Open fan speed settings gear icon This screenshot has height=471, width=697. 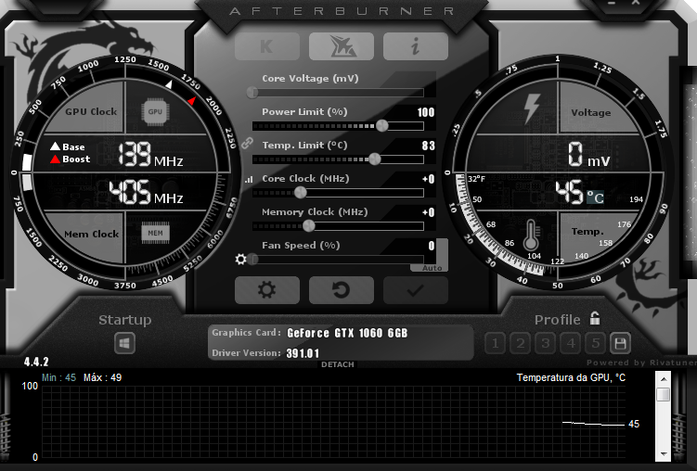[x=240, y=260]
